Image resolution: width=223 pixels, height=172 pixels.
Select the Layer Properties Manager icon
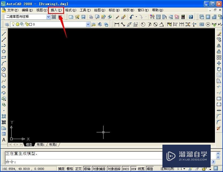[x=6, y=24]
